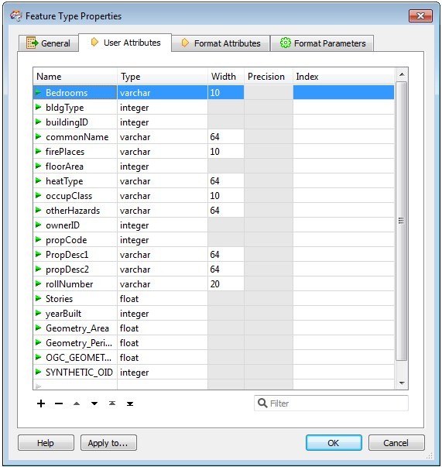Click the minus icon to remove attribute
Image resolution: width=442 pixels, height=467 pixels.
pyautogui.click(x=59, y=403)
